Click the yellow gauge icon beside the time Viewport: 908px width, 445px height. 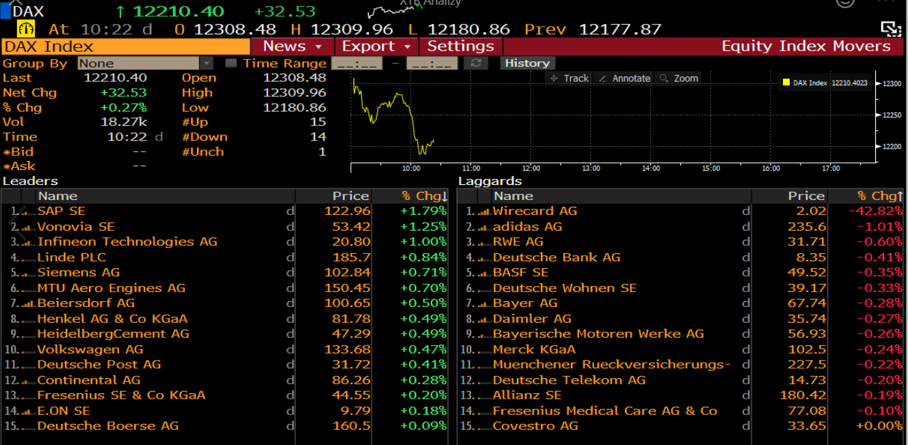click(x=27, y=29)
